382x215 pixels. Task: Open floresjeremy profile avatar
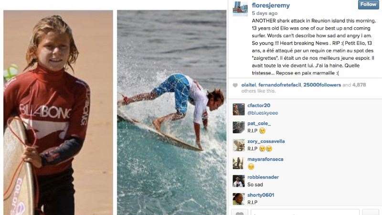click(x=240, y=8)
